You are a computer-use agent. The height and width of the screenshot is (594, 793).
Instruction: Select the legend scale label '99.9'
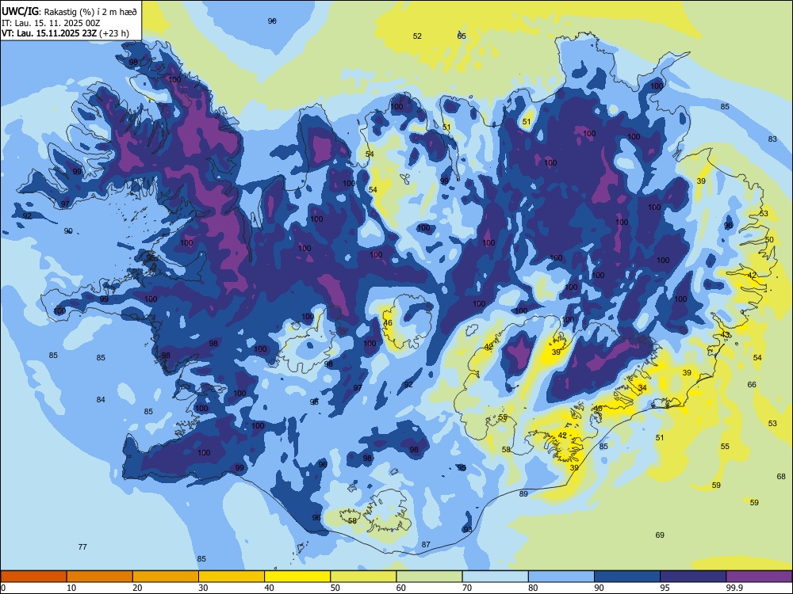pos(734,588)
